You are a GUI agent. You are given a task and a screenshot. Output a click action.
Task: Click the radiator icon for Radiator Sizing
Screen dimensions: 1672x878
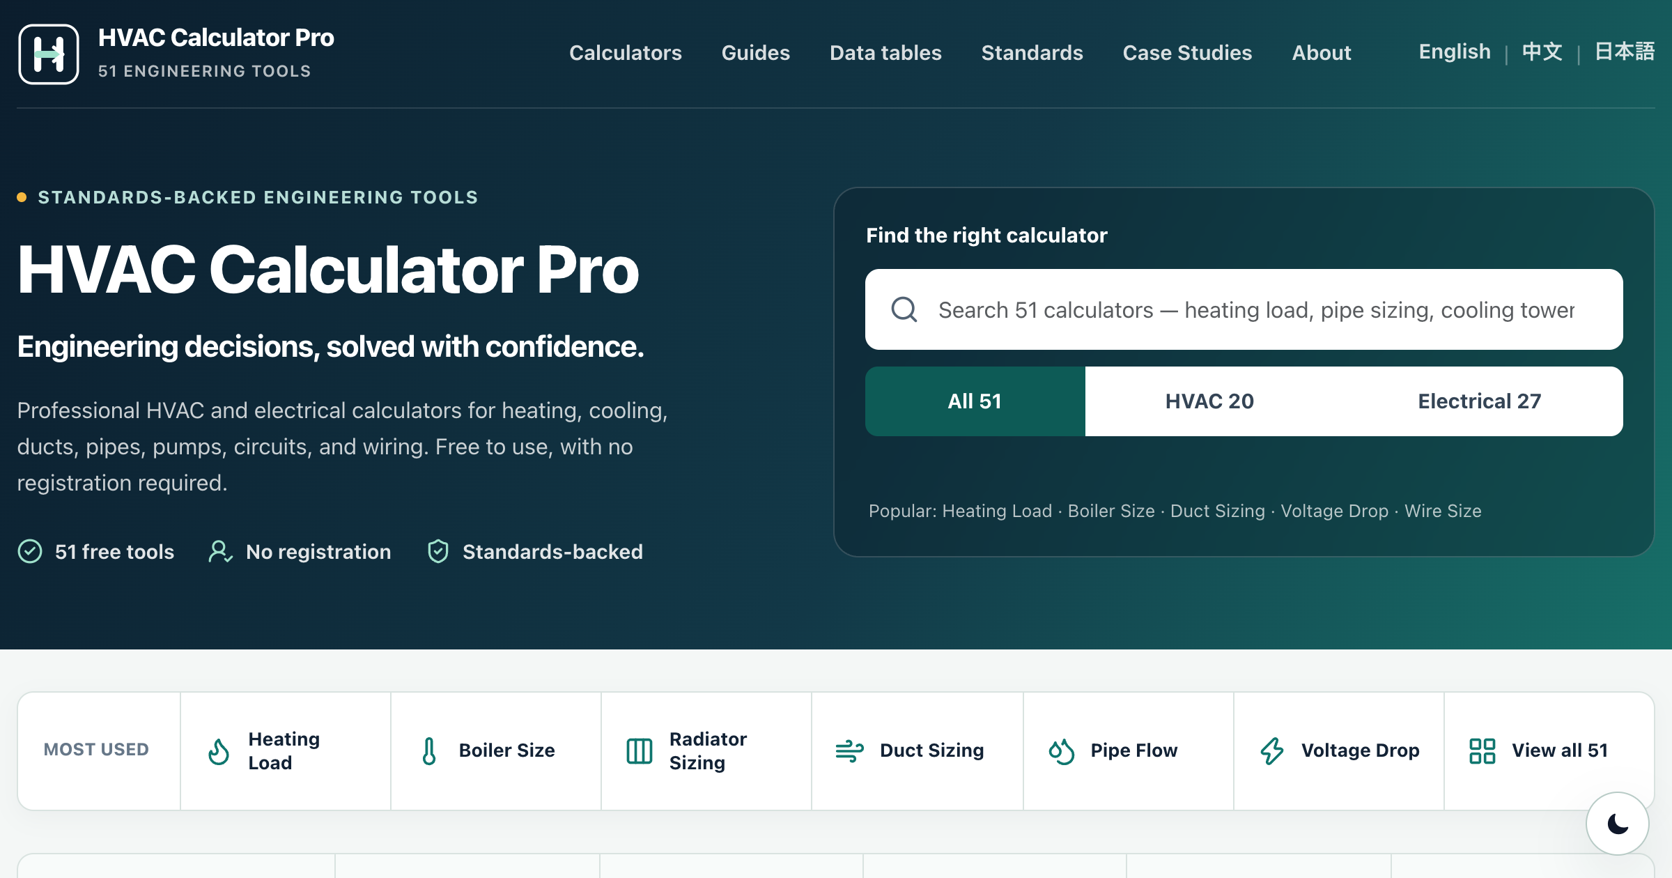[x=640, y=751]
